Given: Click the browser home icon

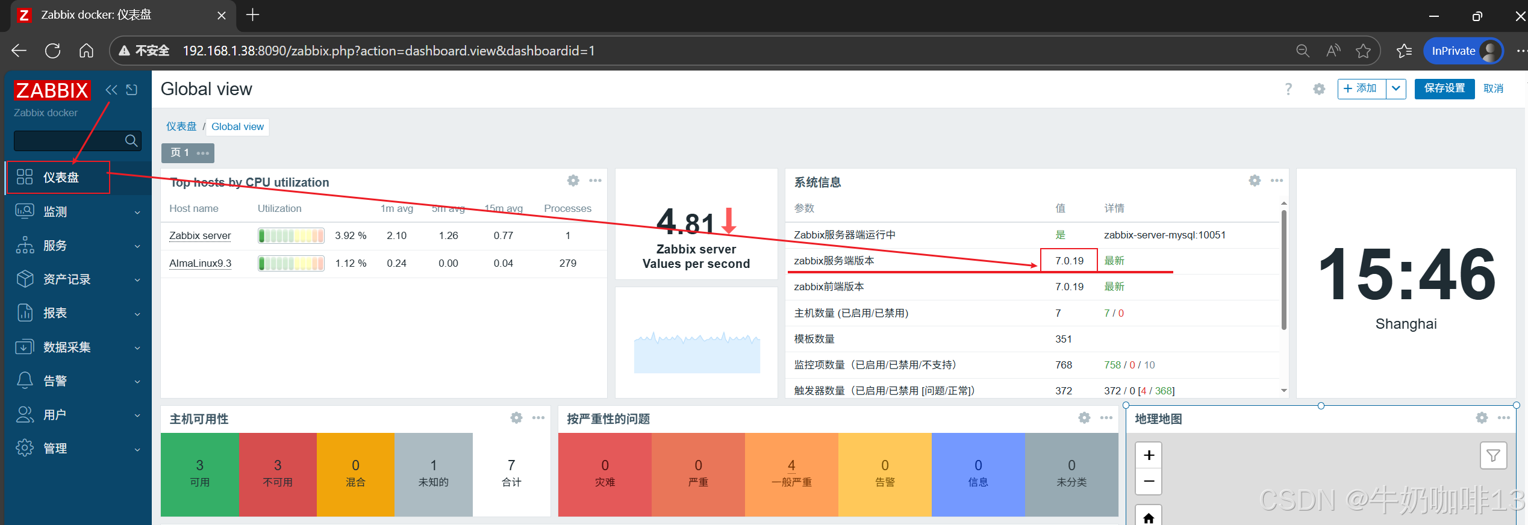Looking at the screenshot, I should (x=86, y=51).
